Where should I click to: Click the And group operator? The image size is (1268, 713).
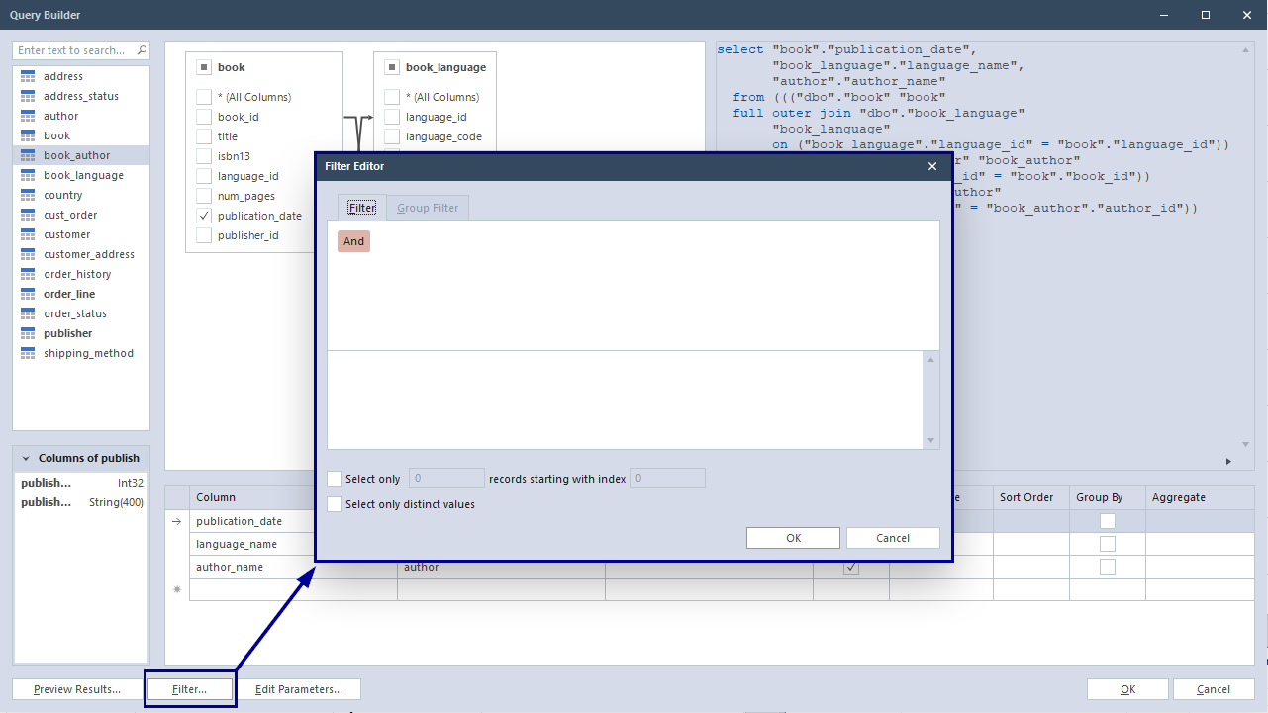[x=354, y=241]
